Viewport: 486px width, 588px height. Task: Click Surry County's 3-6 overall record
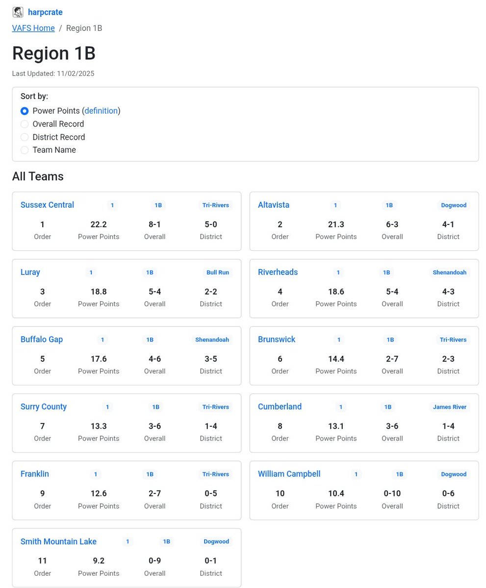click(154, 426)
